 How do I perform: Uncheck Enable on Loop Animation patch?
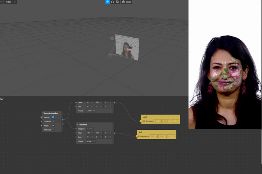click(x=53, y=117)
